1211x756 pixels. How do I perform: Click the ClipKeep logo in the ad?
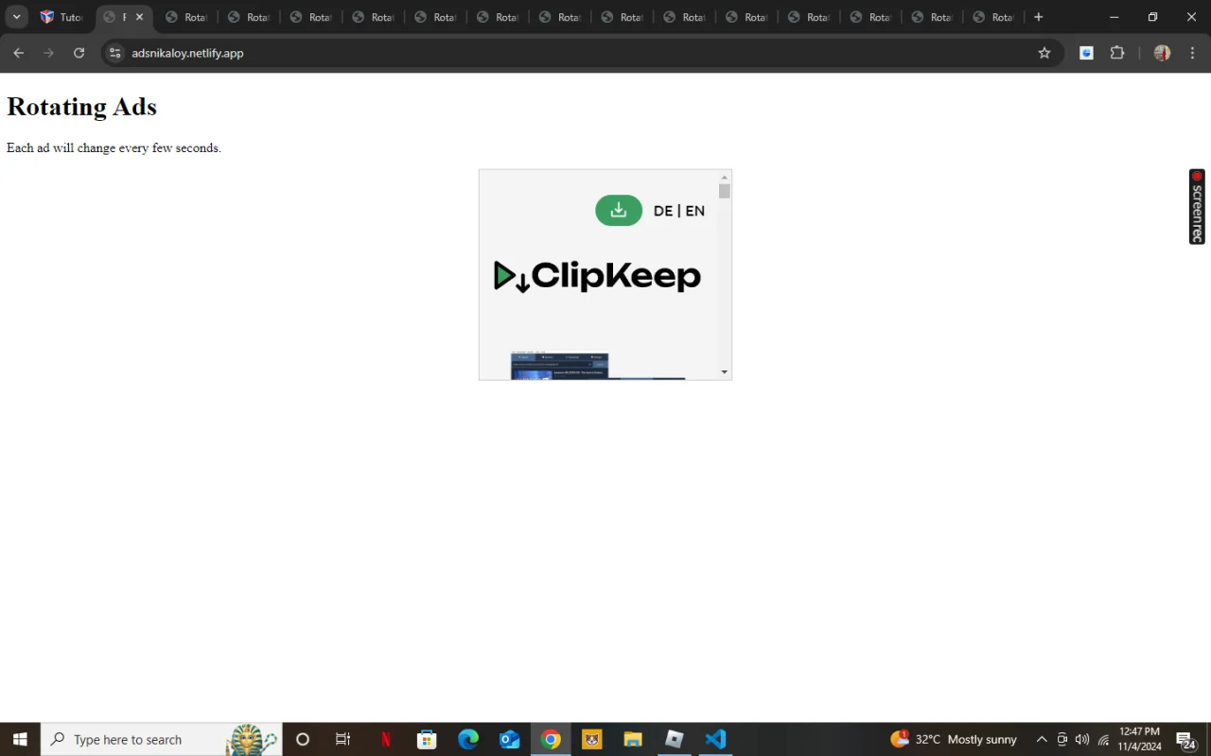pos(598,276)
